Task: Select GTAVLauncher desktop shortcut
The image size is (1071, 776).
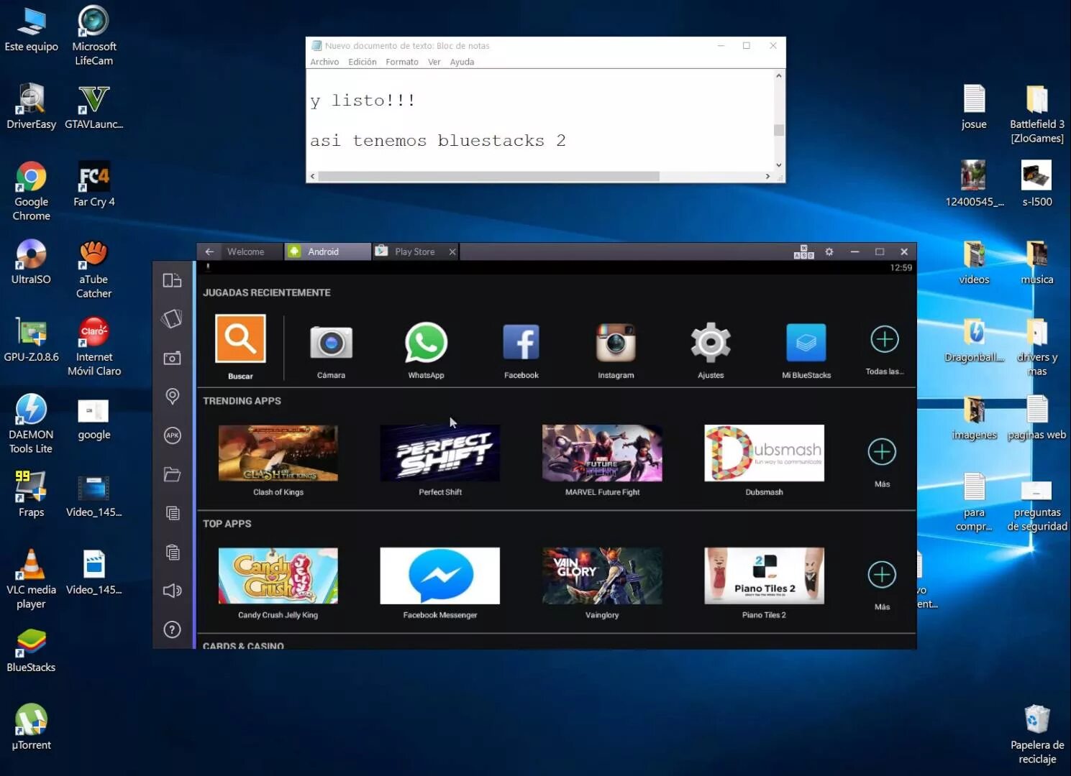Action: 94,106
